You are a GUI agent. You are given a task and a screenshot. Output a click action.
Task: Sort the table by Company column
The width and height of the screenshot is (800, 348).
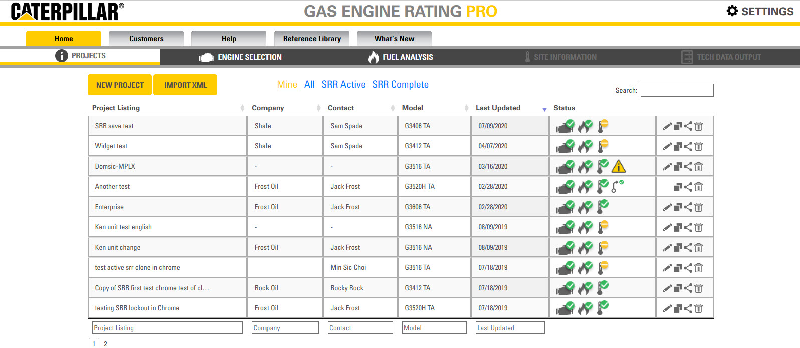coord(318,108)
